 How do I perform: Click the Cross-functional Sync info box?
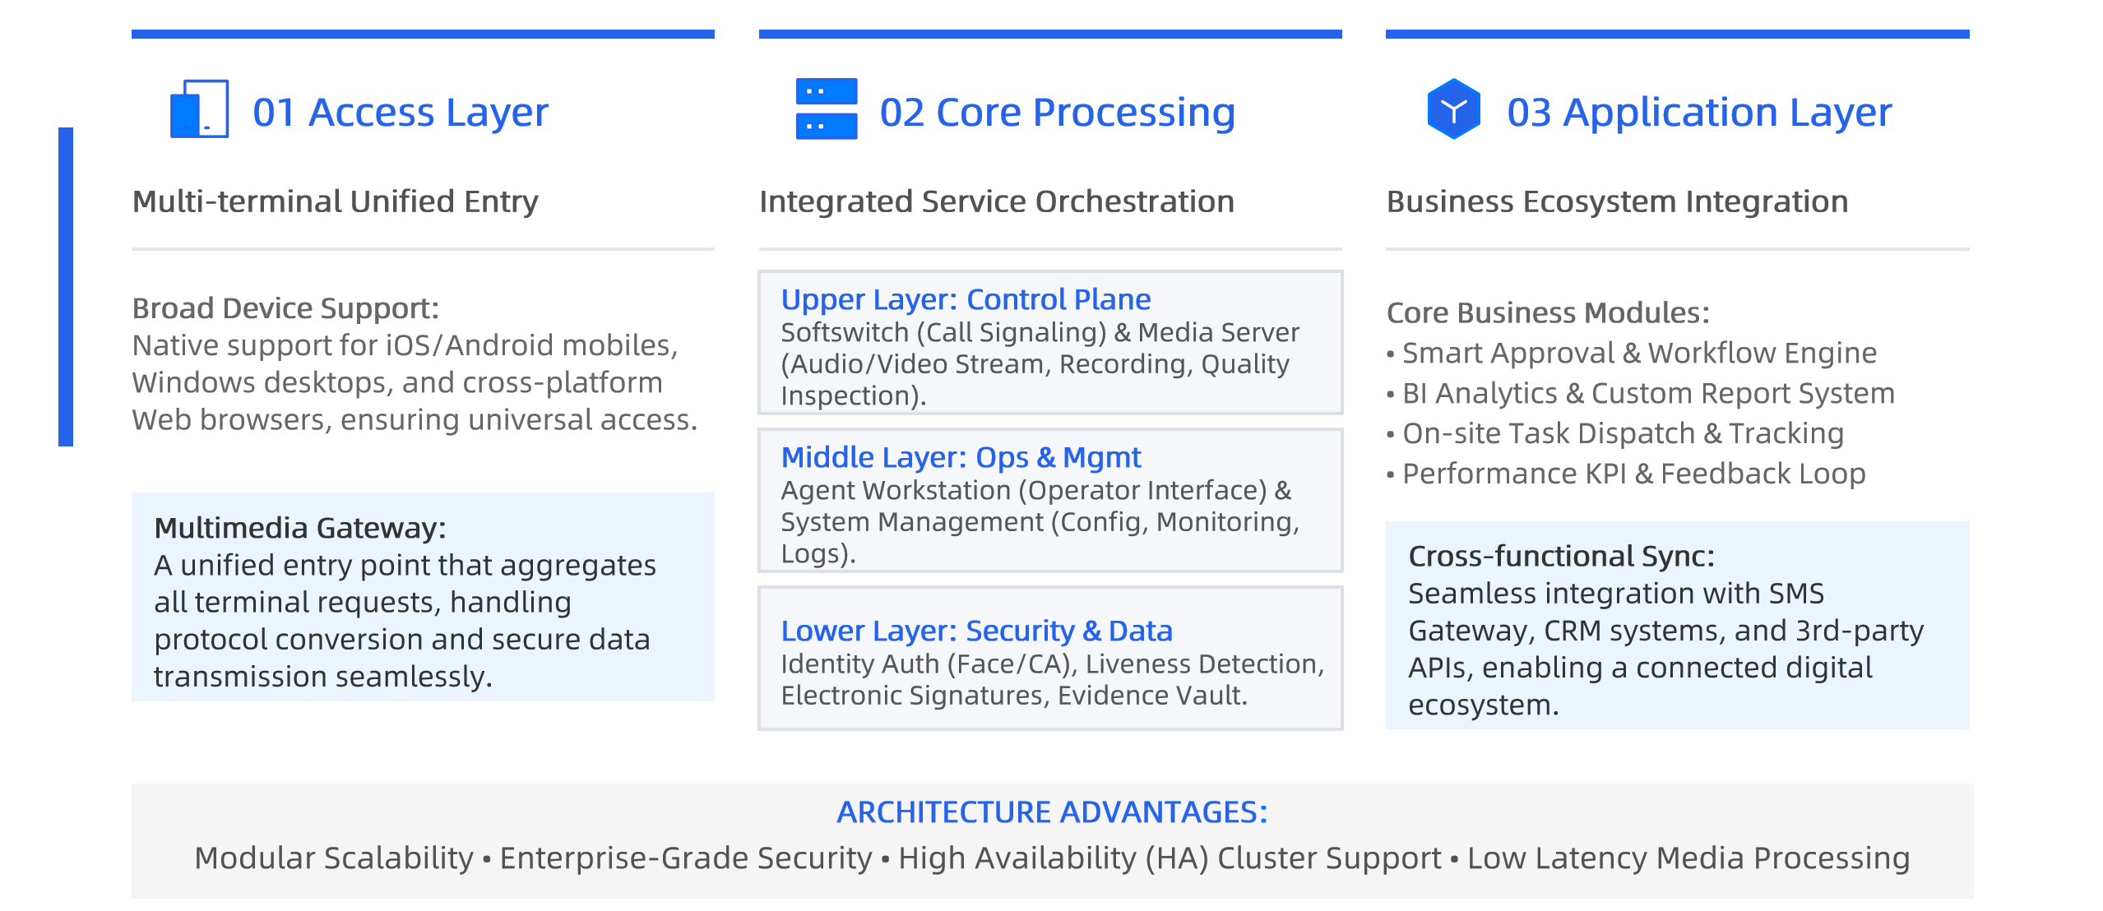1677,625
